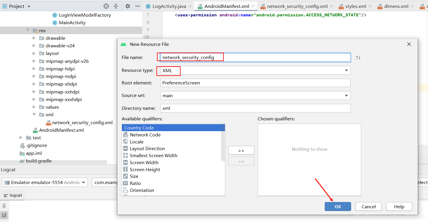Expand the mipmap-hdpi folder
This screenshot has width=428, height=222.
(x=34, y=69)
